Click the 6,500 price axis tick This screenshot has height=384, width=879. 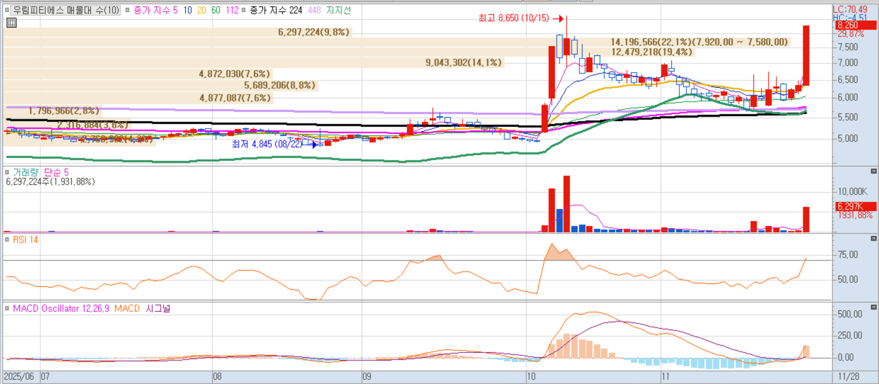point(848,79)
